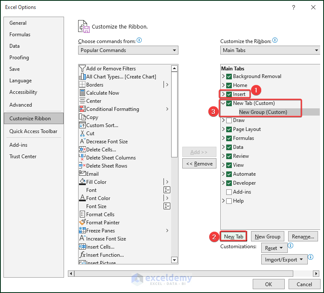Click the New Tab button
Viewport: 324px width, 293px height.
coord(234,236)
